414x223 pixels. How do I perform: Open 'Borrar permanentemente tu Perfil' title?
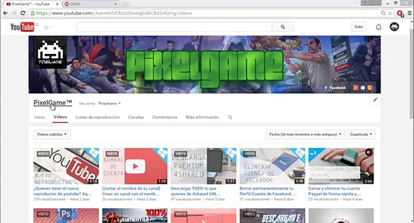point(268,191)
